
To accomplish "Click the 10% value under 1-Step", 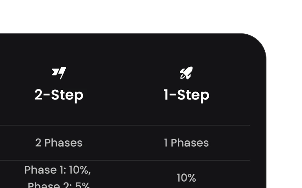I will [x=186, y=178].
